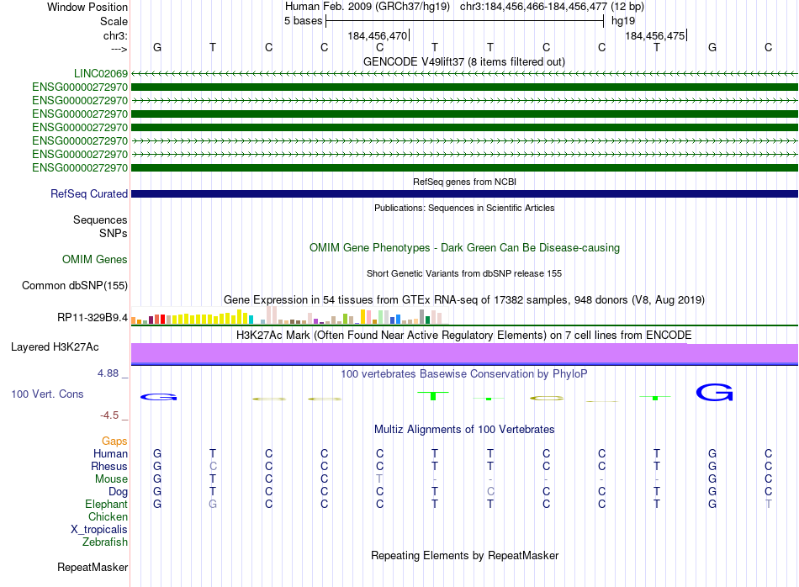Click the '--->' strand direction arrow label
This screenshot has width=799, height=587.
[119, 49]
